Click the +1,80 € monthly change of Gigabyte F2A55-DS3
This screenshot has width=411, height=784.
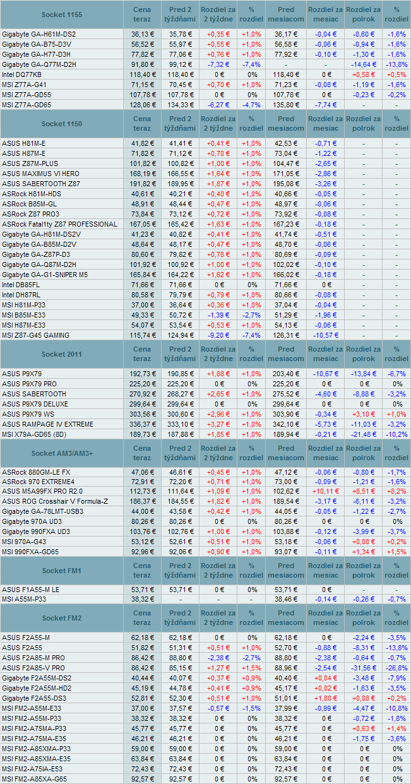tap(326, 698)
